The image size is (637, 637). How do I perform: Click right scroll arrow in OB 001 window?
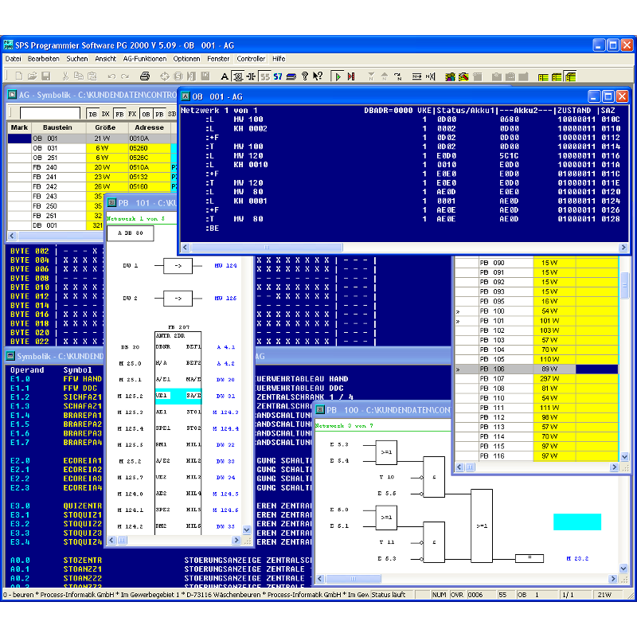(x=623, y=247)
